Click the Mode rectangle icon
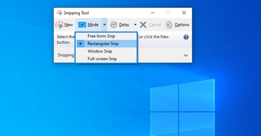 tap(82, 25)
